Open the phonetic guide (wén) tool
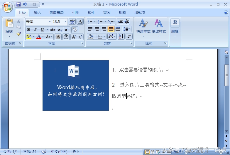230x155 pixels. 72,22
